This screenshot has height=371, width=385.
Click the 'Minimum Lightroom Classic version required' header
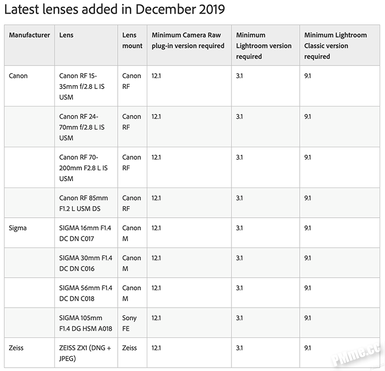[x=335, y=46]
